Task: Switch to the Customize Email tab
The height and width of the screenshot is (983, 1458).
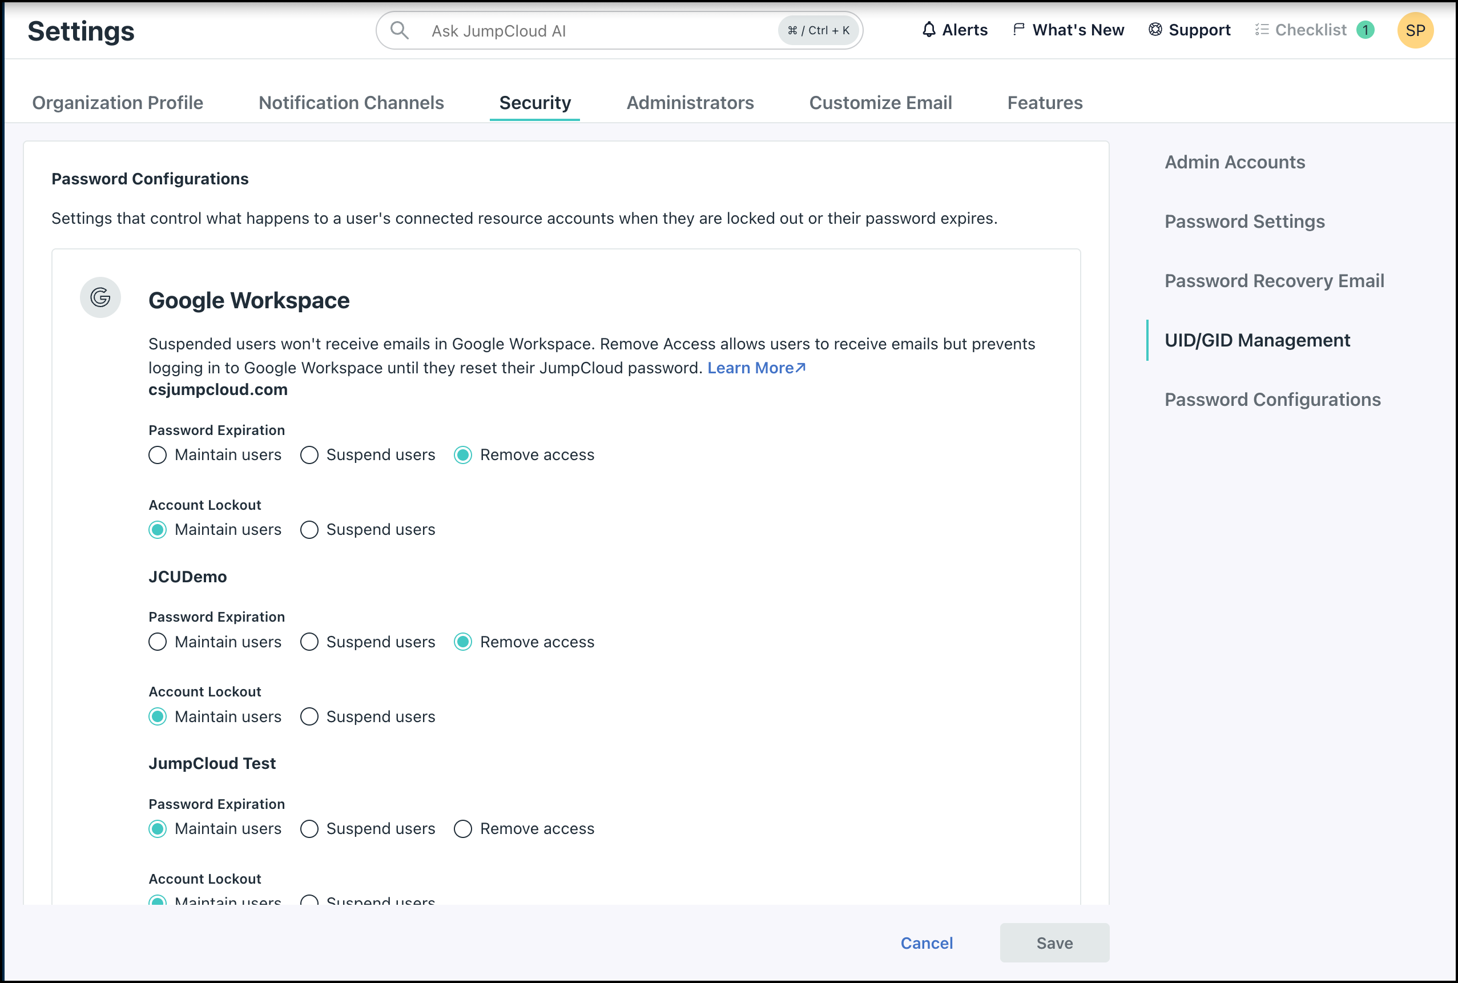Action: [x=880, y=102]
